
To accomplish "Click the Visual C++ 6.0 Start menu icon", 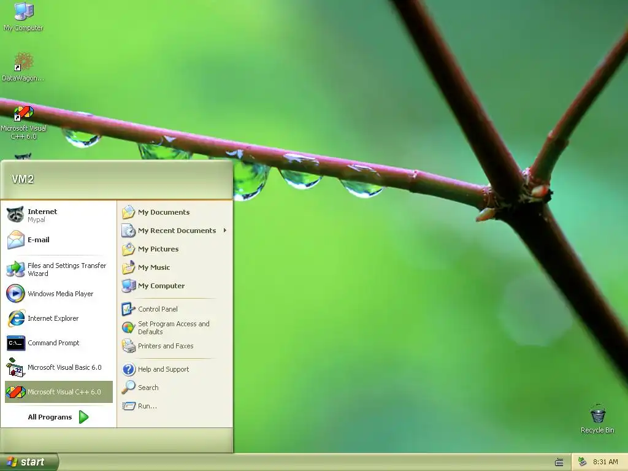I will pyautogui.click(x=15, y=392).
